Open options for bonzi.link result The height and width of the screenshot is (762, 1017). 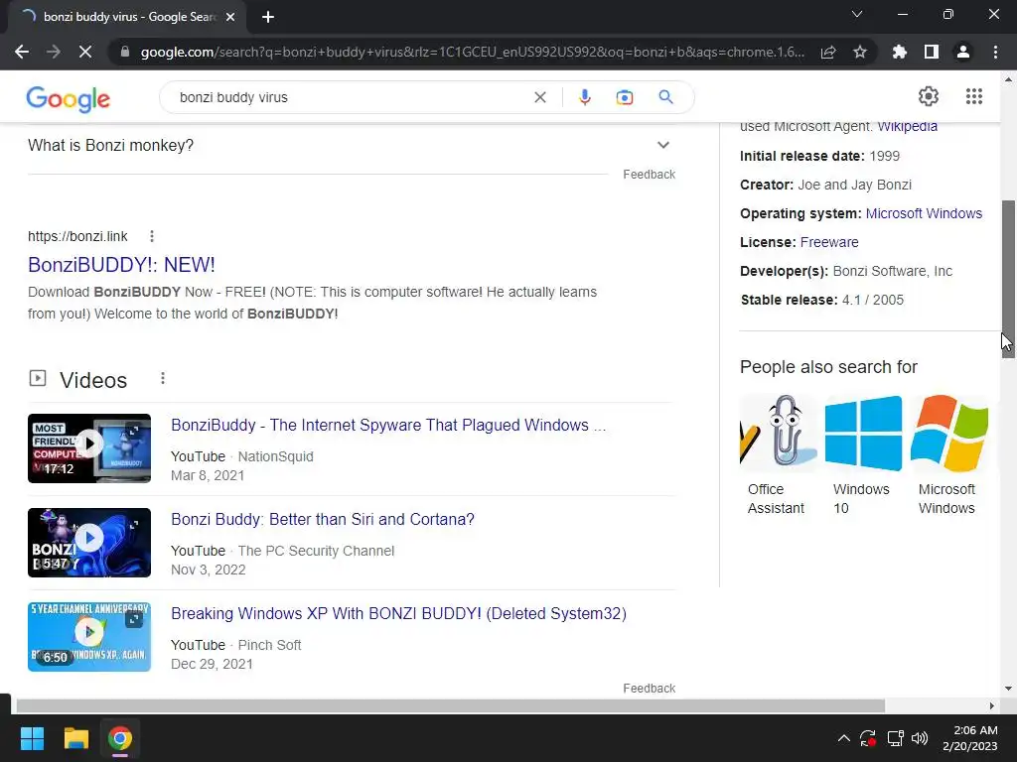(152, 236)
